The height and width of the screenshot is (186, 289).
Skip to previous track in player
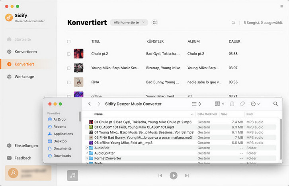(160, 176)
